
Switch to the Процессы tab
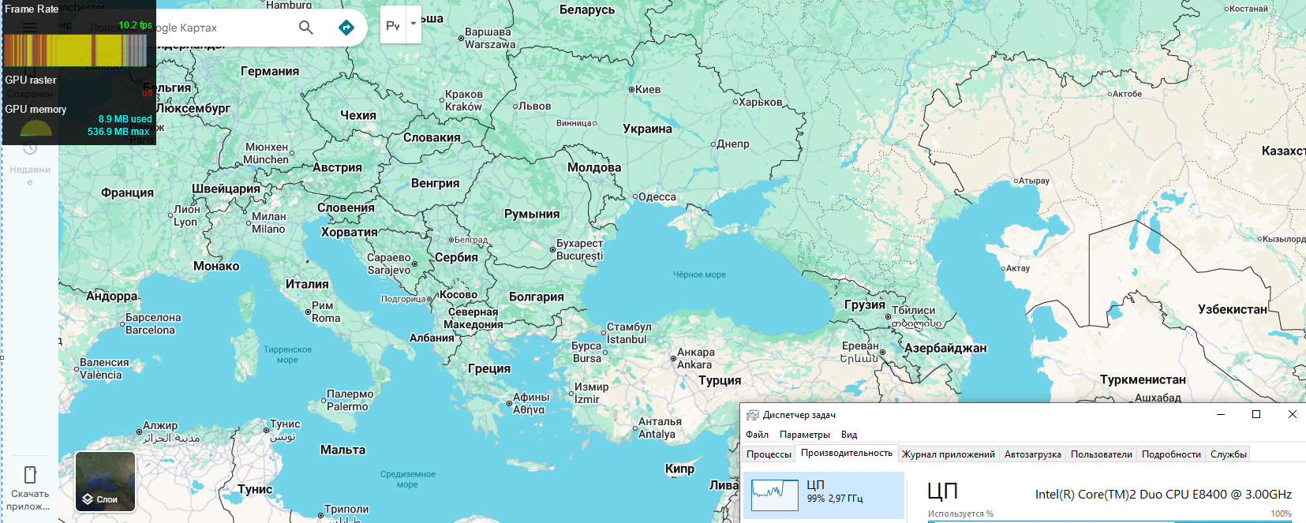(769, 454)
